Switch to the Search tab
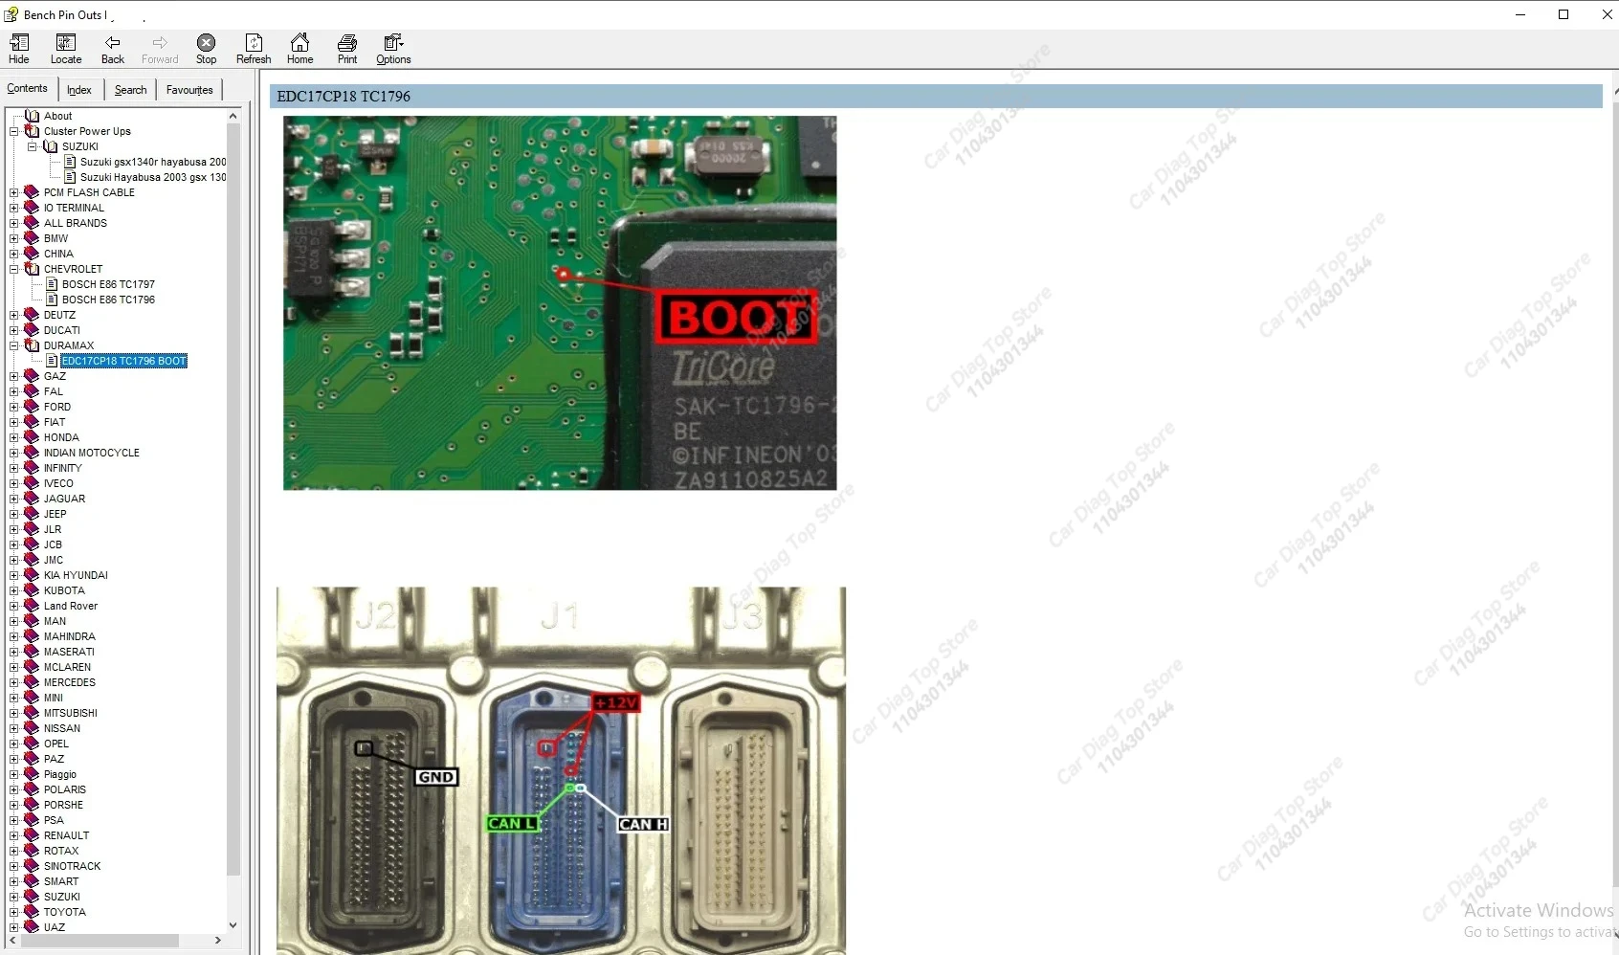1619x955 pixels. tap(129, 89)
